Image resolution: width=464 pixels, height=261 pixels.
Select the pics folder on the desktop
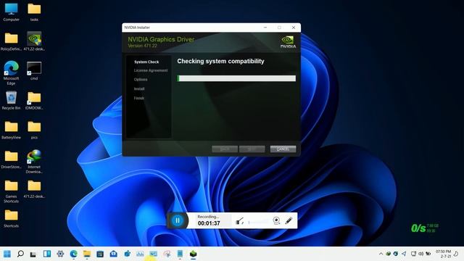click(34, 130)
